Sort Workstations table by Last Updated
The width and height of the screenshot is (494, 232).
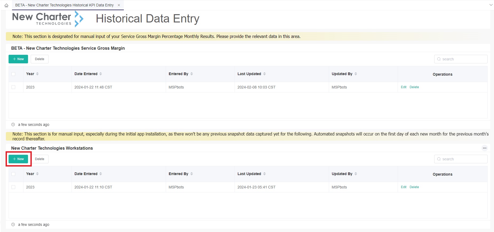(x=264, y=174)
